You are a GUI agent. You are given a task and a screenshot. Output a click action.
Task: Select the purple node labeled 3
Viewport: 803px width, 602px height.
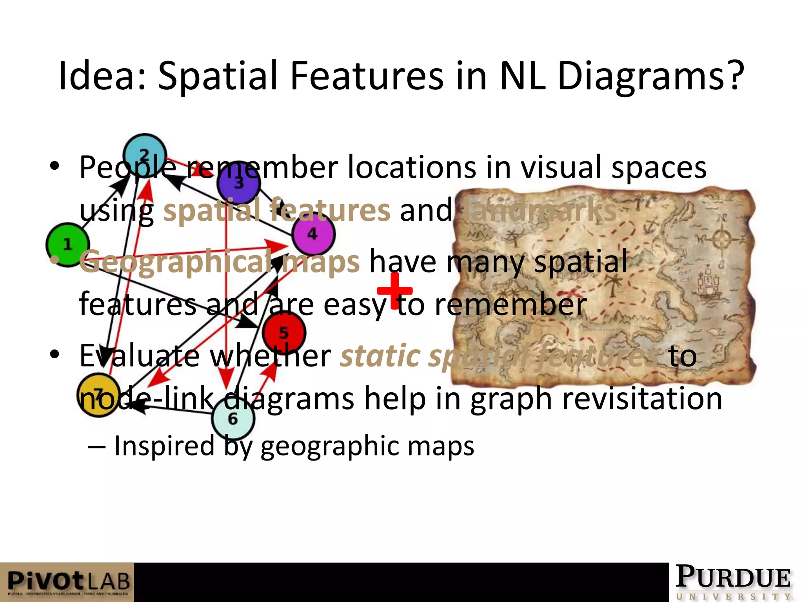pos(239,183)
